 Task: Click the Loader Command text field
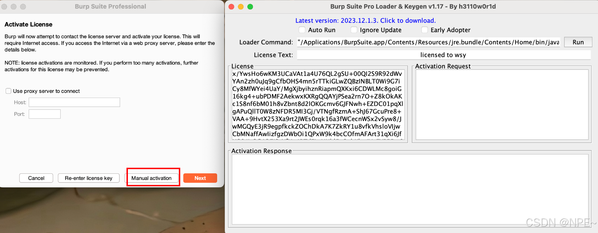coord(429,42)
